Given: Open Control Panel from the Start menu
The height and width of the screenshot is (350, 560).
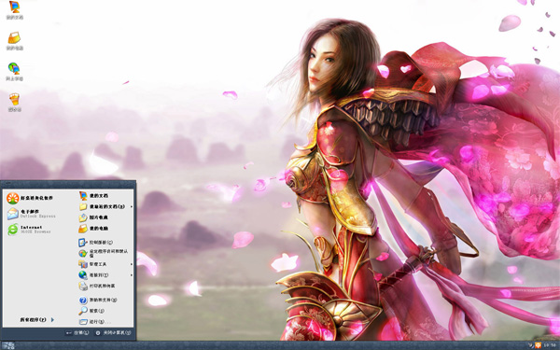Looking at the screenshot, I should coord(96,243).
